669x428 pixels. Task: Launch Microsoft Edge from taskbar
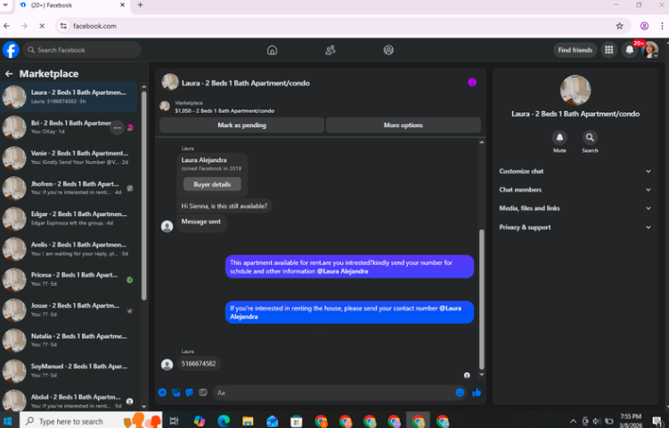click(x=223, y=421)
